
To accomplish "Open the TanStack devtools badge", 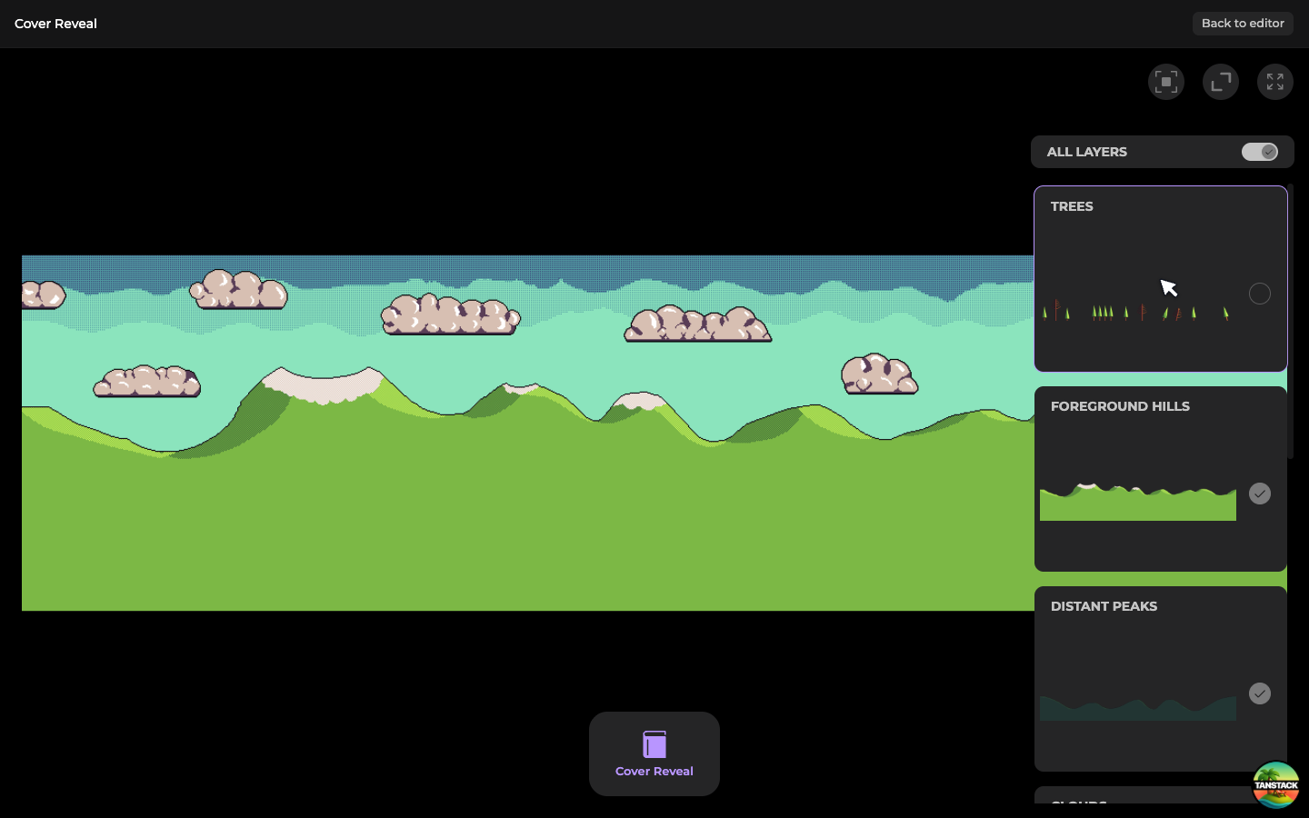I will [1275, 784].
